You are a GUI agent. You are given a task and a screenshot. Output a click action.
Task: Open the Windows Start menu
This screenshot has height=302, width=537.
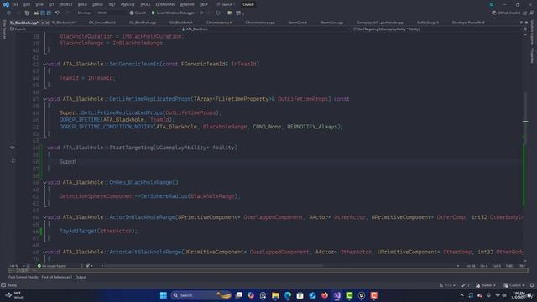pos(164,295)
